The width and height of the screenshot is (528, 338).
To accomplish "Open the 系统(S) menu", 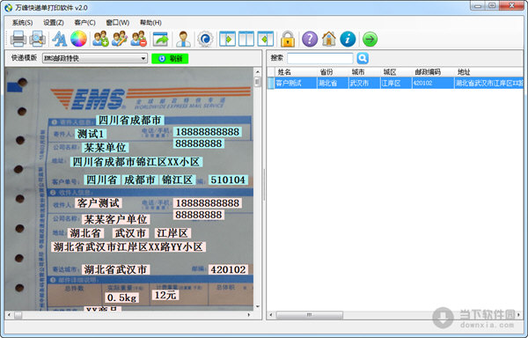I will click(22, 23).
